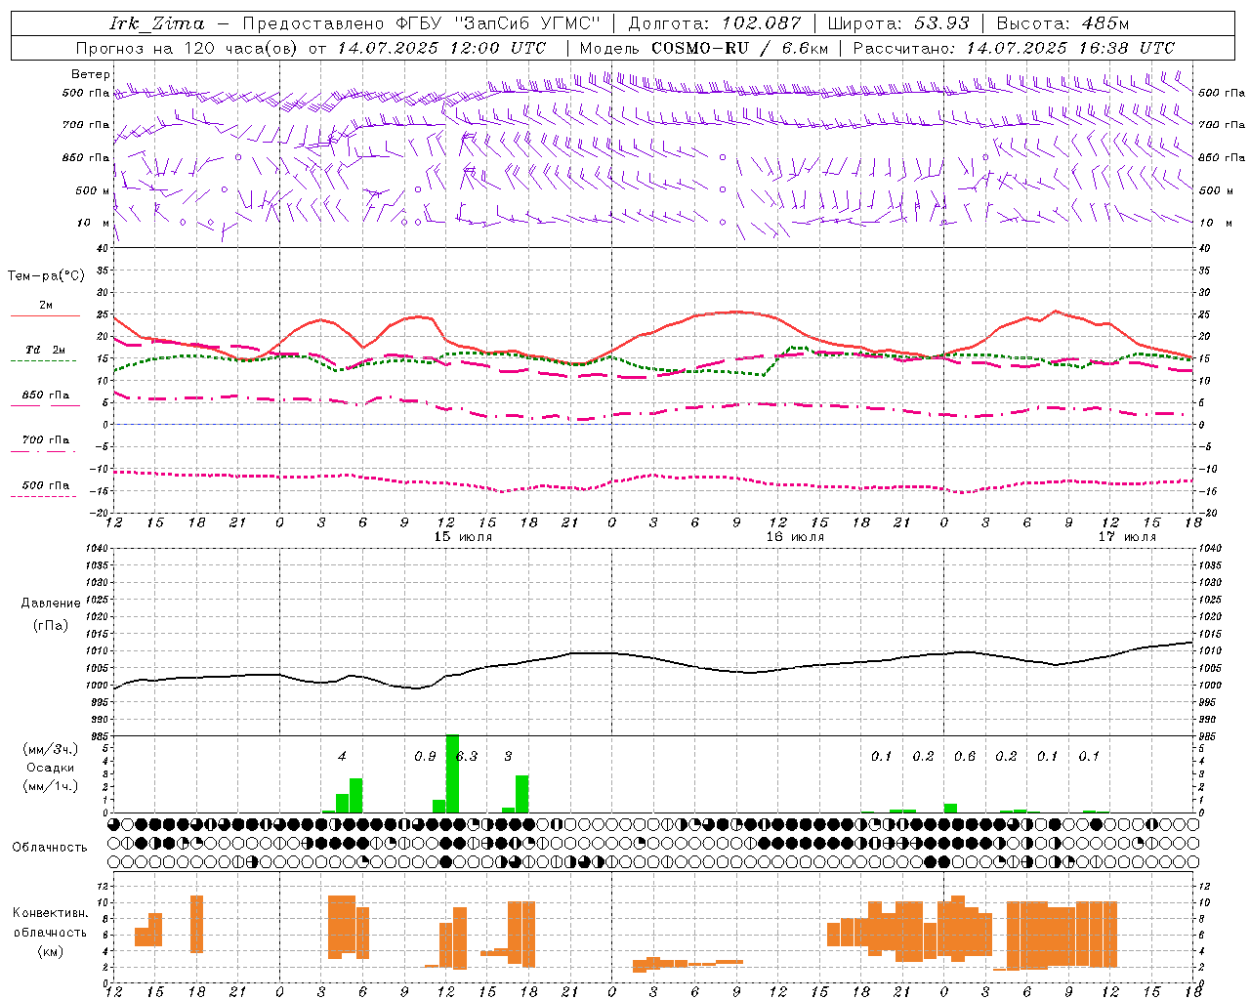Image resolution: width=1250 pixels, height=1000 pixels.
Task: Click the Конвективн. label
Action: point(51,913)
